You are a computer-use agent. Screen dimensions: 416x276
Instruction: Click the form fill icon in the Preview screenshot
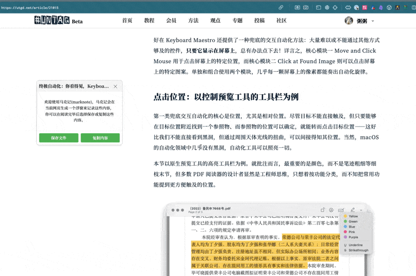coord(341,210)
